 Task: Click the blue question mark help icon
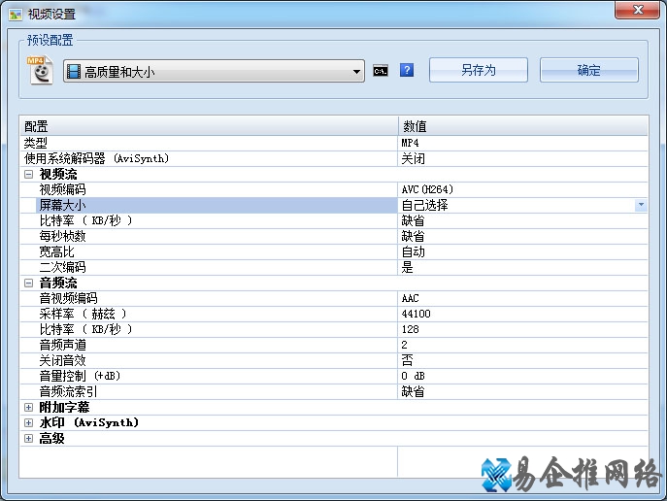407,70
